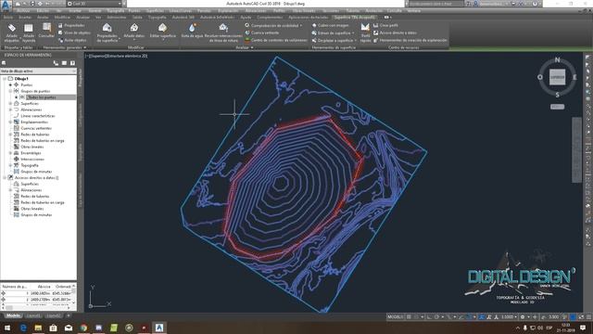Expand the Superficies node under Dibujo1
Image resolution: width=593 pixels, height=334 pixels.
10,103
